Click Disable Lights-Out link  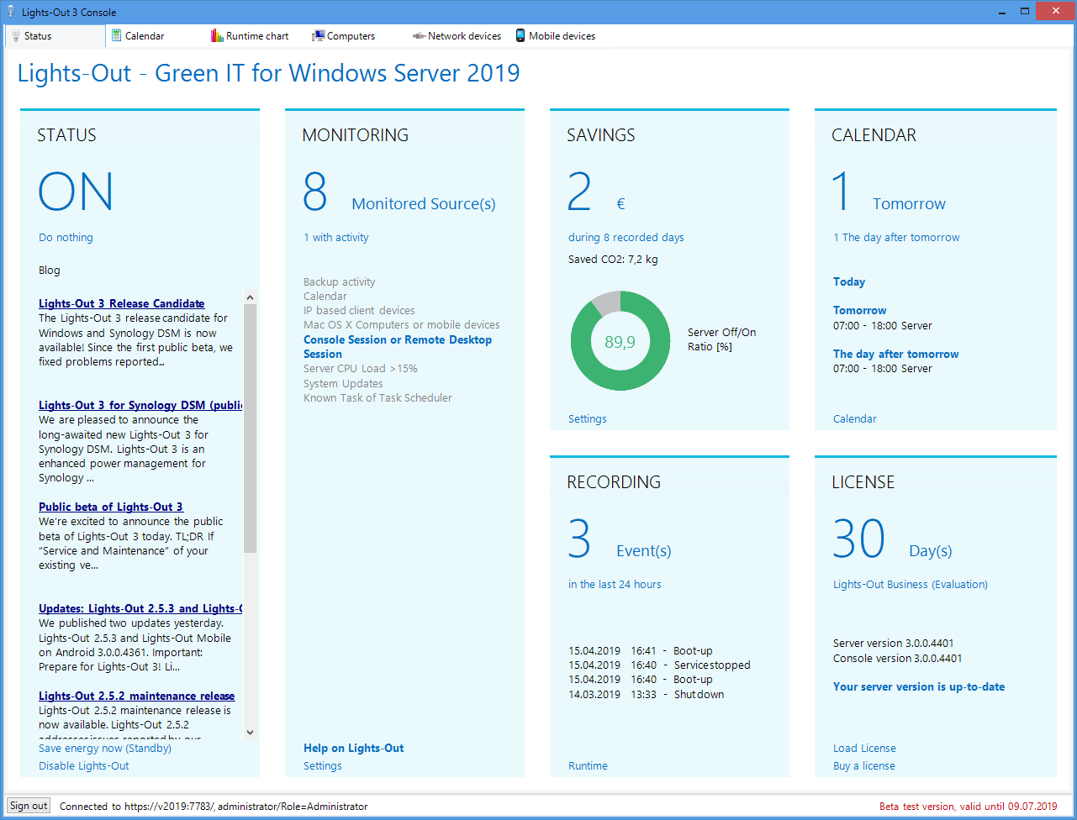(84, 765)
